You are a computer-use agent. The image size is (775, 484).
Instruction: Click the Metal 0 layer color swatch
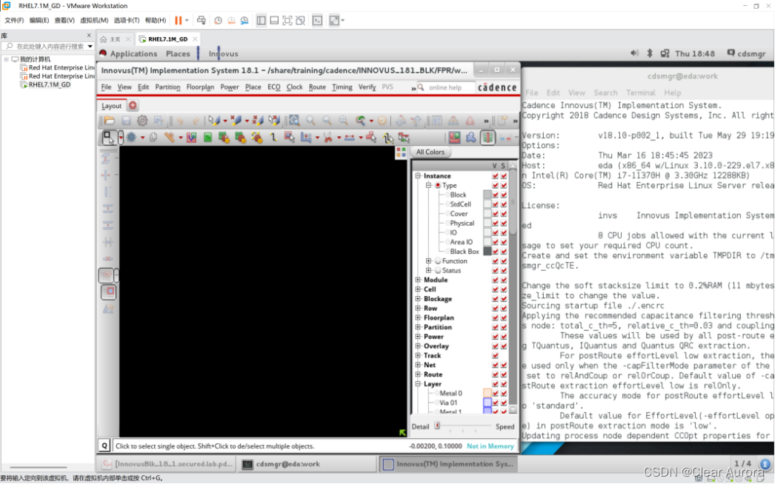click(x=488, y=393)
